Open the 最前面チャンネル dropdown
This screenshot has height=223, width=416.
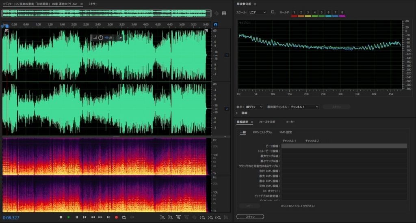point(304,107)
